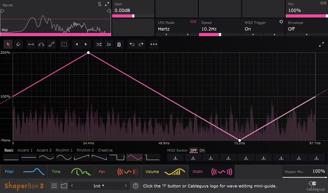The image size is (328, 193).
Task: Activate the rectangular selection tool
Action: [64, 45]
